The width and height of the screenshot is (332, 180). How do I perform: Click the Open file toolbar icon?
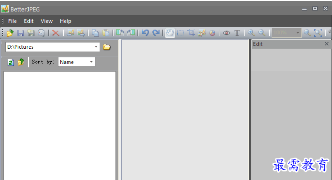pyautogui.click(x=10, y=33)
